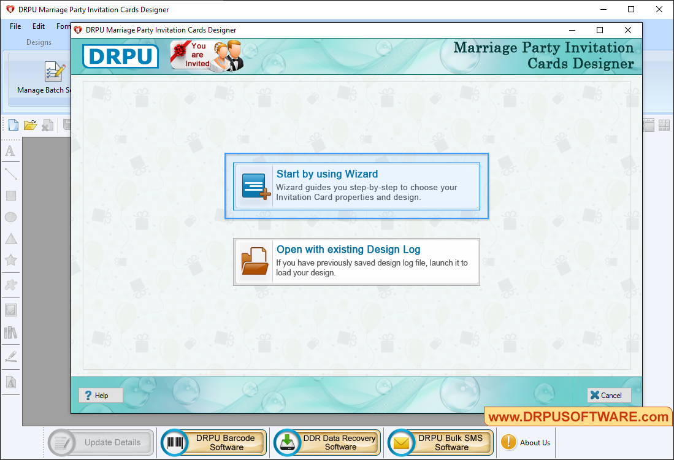The width and height of the screenshot is (674, 460).
Task: Open DRPU Bulk SMS Software link
Action: tap(442, 443)
